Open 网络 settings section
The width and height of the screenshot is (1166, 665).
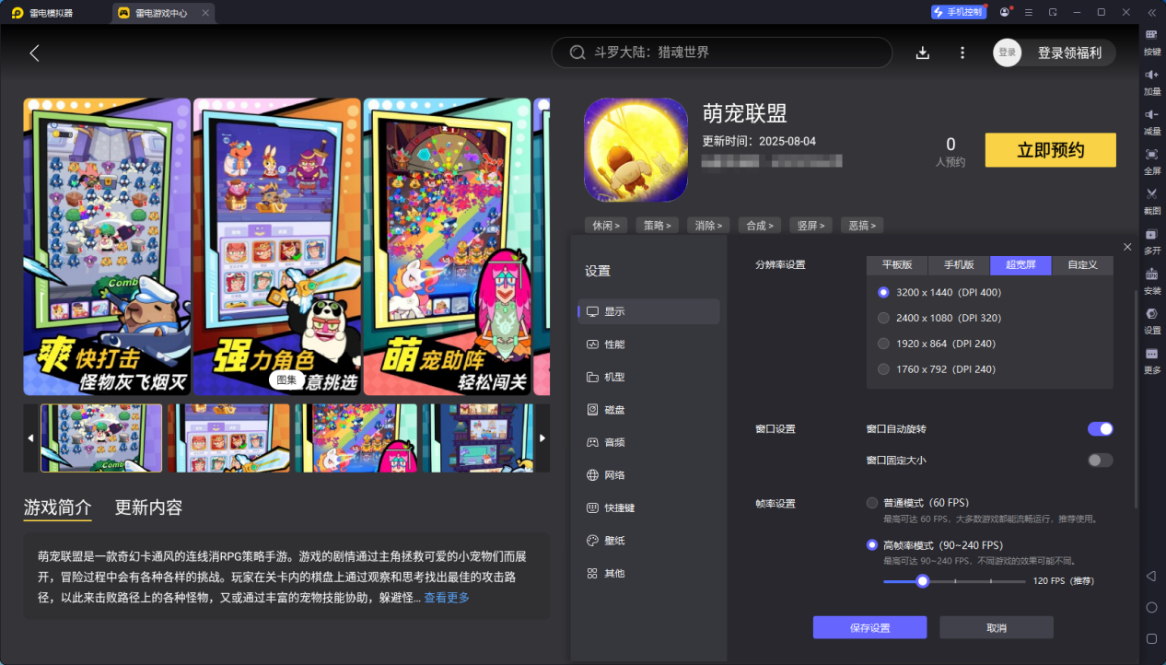click(649, 475)
